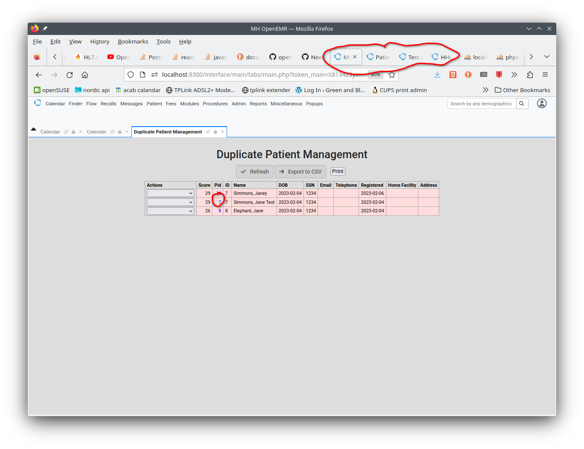Click the Export to CSV button
This screenshot has height=449, width=584.
coord(300,171)
